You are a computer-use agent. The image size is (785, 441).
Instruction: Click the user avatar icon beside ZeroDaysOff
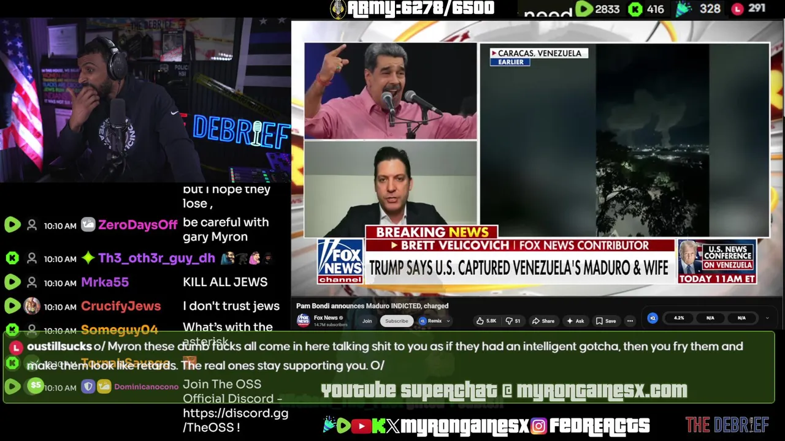(x=32, y=225)
